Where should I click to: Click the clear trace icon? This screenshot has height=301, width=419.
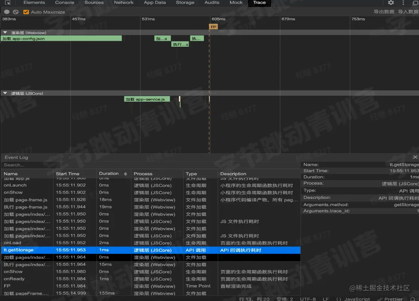[16, 12]
